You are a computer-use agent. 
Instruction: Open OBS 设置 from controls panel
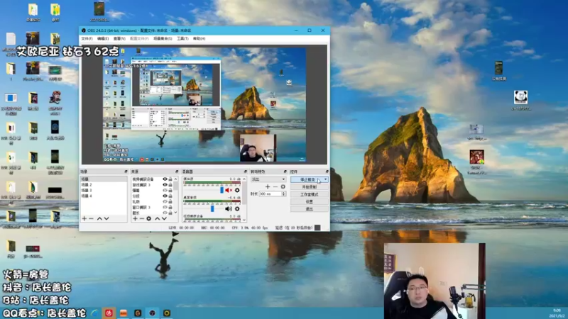tap(310, 201)
